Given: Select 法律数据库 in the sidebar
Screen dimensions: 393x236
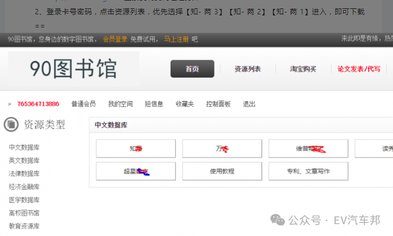Looking at the screenshot, I should click(x=24, y=174).
